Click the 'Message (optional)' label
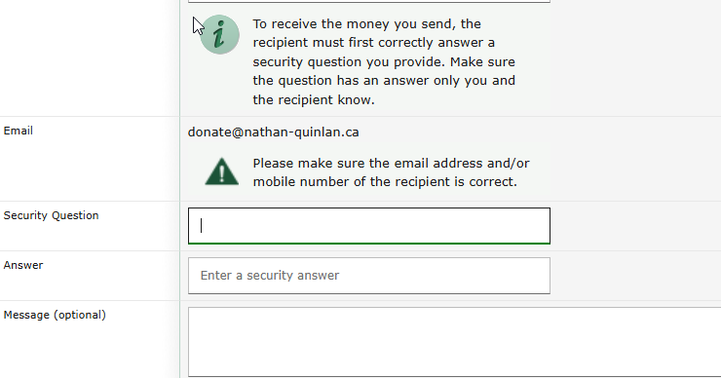The height and width of the screenshot is (378, 721). [x=55, y=315]
